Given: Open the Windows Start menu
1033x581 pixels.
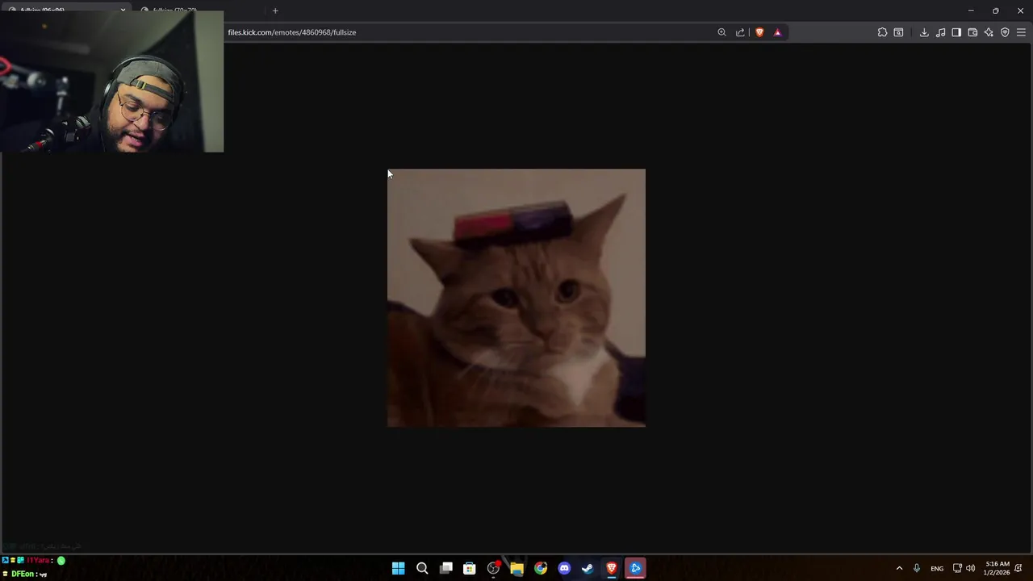Looking at the screenshot, I should pos(398,568).
